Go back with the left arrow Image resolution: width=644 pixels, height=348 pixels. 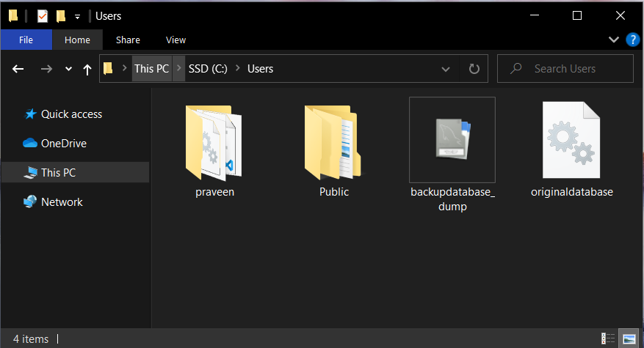coord(18,69)
